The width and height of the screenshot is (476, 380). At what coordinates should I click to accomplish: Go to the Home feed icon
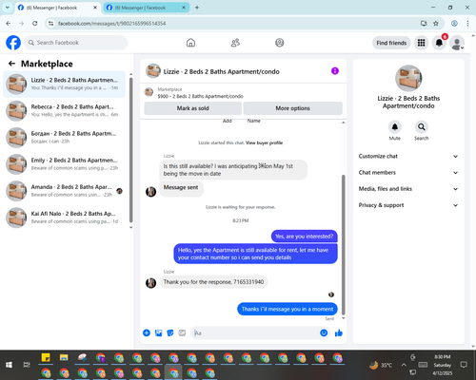(190, 43)
